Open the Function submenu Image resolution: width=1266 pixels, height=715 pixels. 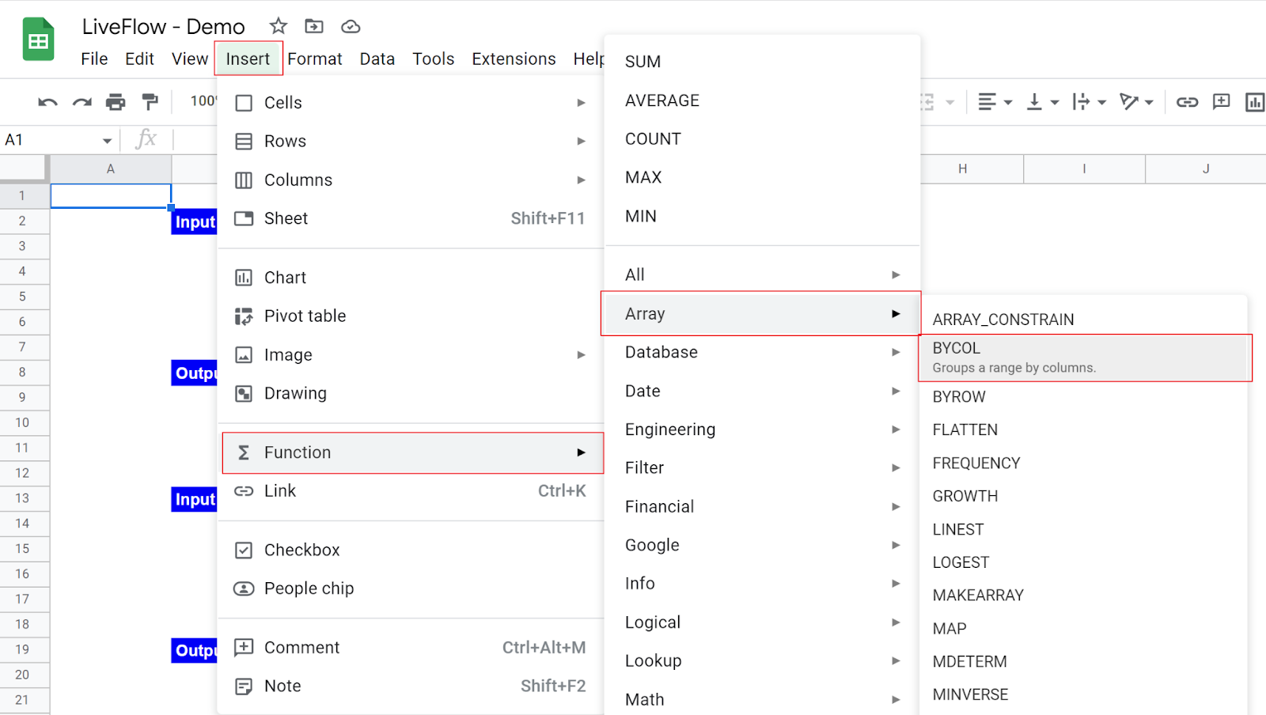tap(412, 452)
